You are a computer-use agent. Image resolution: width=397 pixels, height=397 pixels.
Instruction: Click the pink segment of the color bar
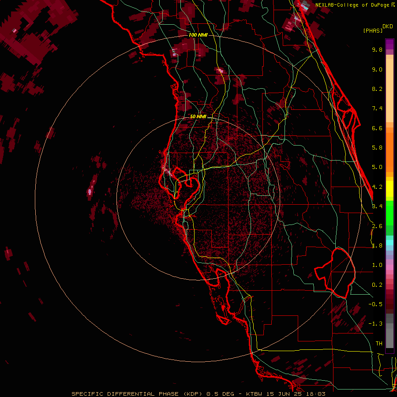click(x=390, y=267)
